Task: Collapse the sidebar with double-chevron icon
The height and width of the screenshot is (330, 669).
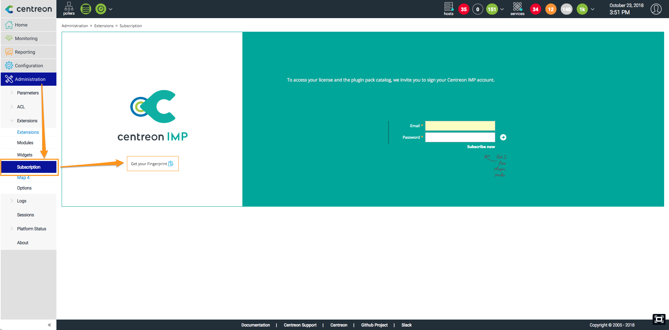Action: click(x=49, y=325)
